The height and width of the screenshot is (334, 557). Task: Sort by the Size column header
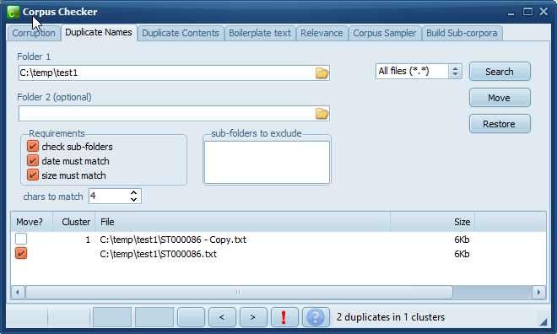tap(433, 222)
